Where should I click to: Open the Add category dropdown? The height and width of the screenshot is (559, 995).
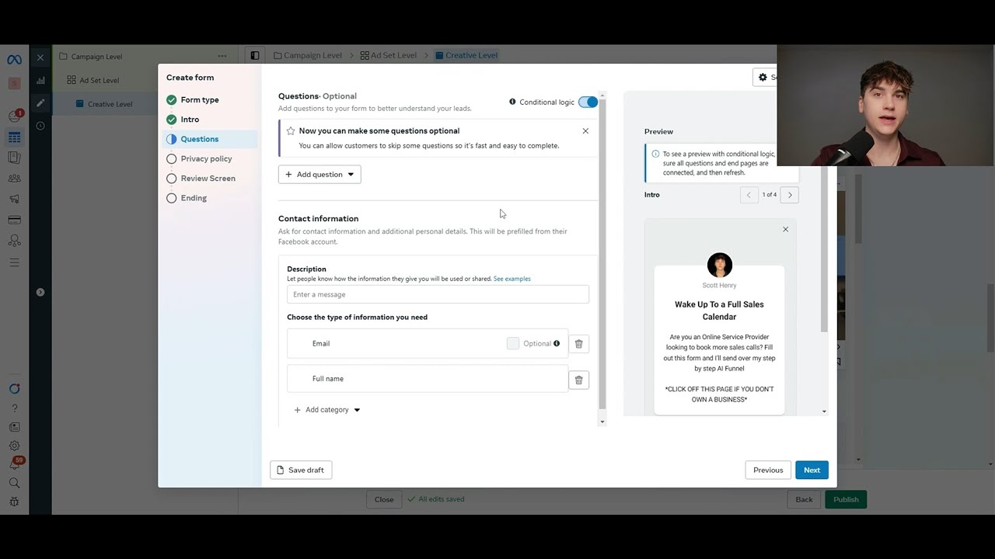(x=326, y=410)
